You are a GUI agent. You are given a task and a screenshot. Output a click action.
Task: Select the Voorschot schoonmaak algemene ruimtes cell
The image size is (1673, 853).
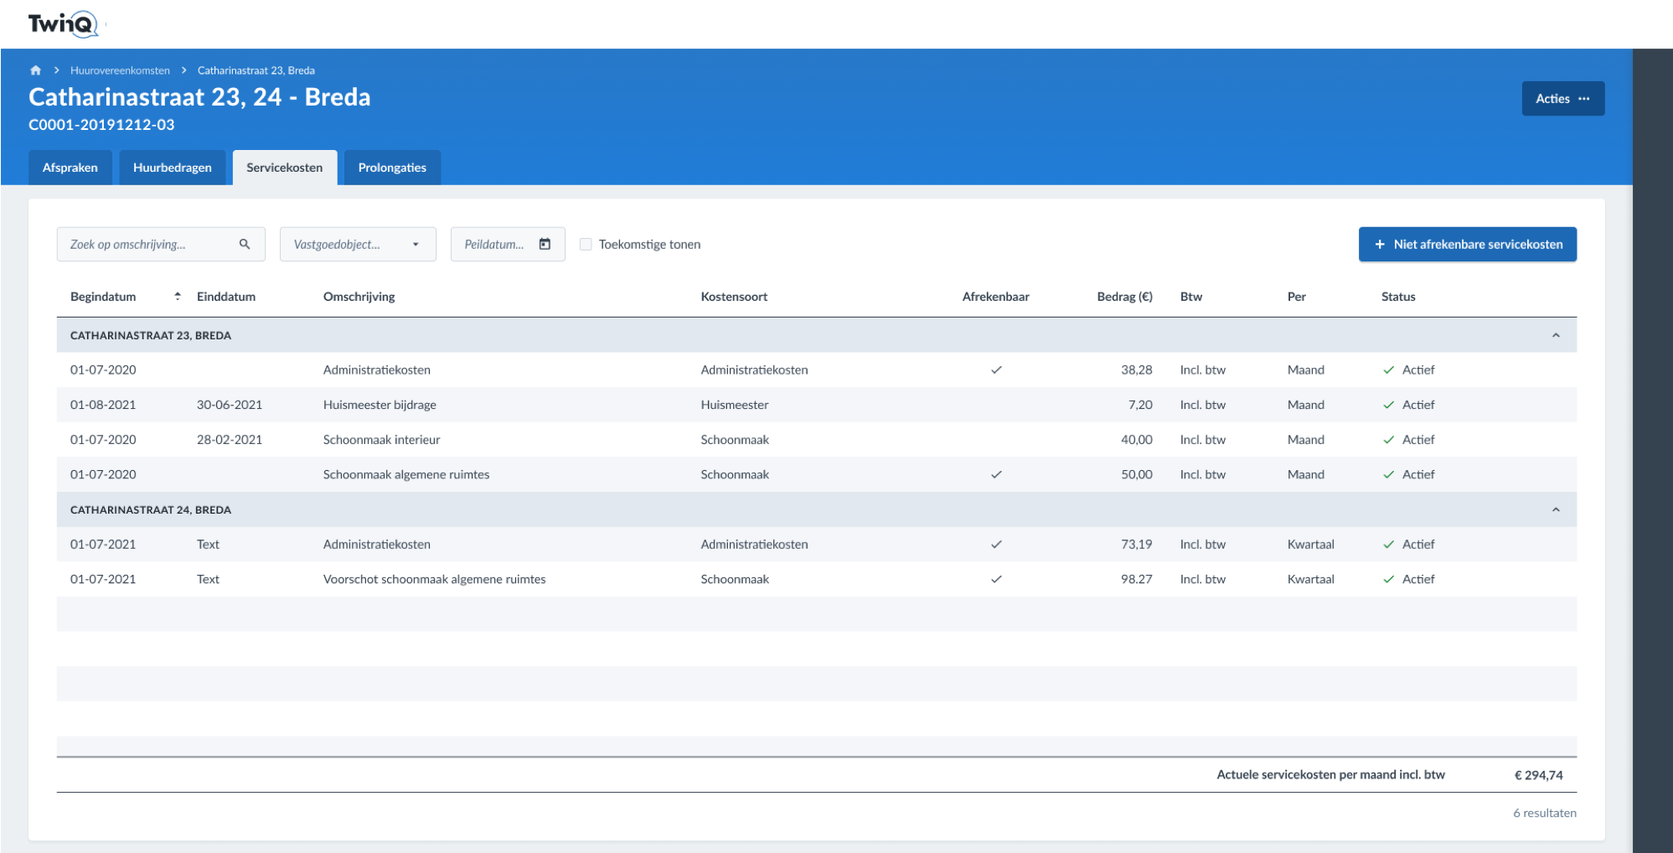click(434, 579)
